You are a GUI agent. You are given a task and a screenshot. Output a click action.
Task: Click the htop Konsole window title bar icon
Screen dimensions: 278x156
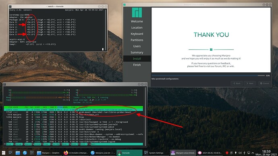pos(5,84)
